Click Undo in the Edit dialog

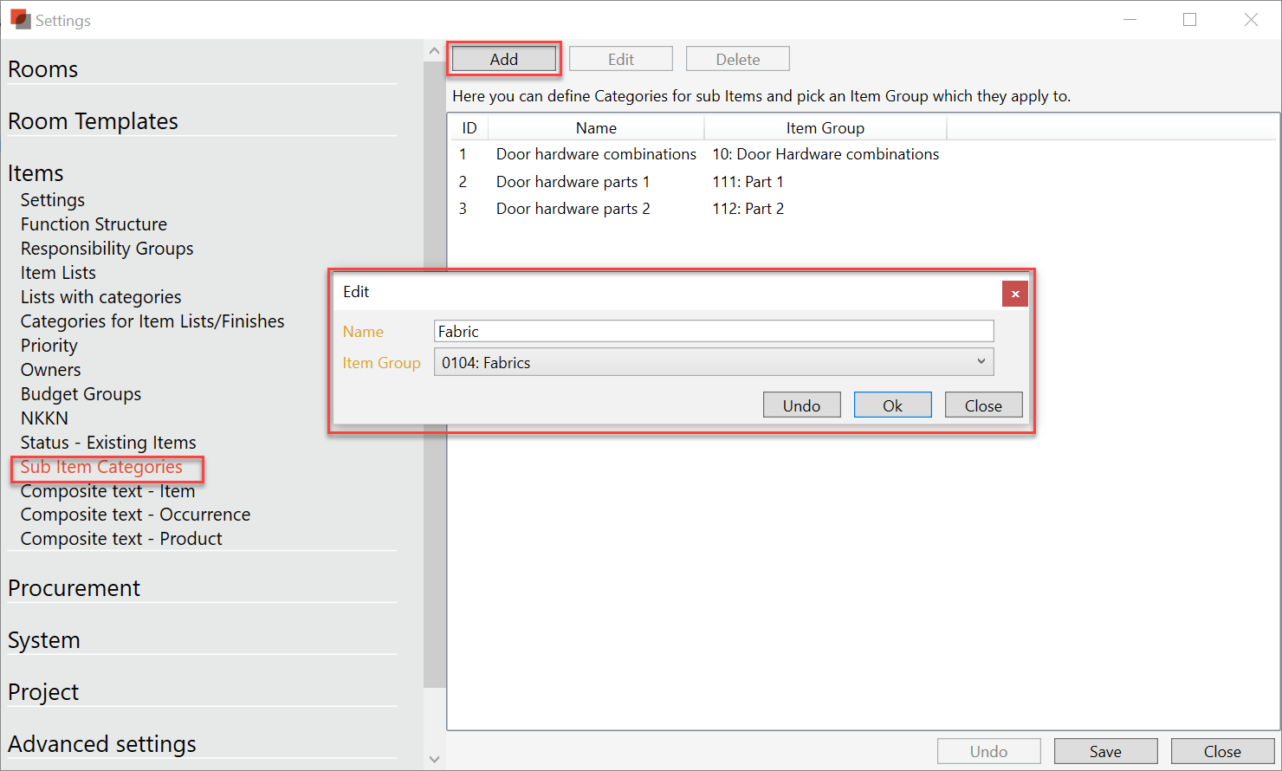click(801, 405)
